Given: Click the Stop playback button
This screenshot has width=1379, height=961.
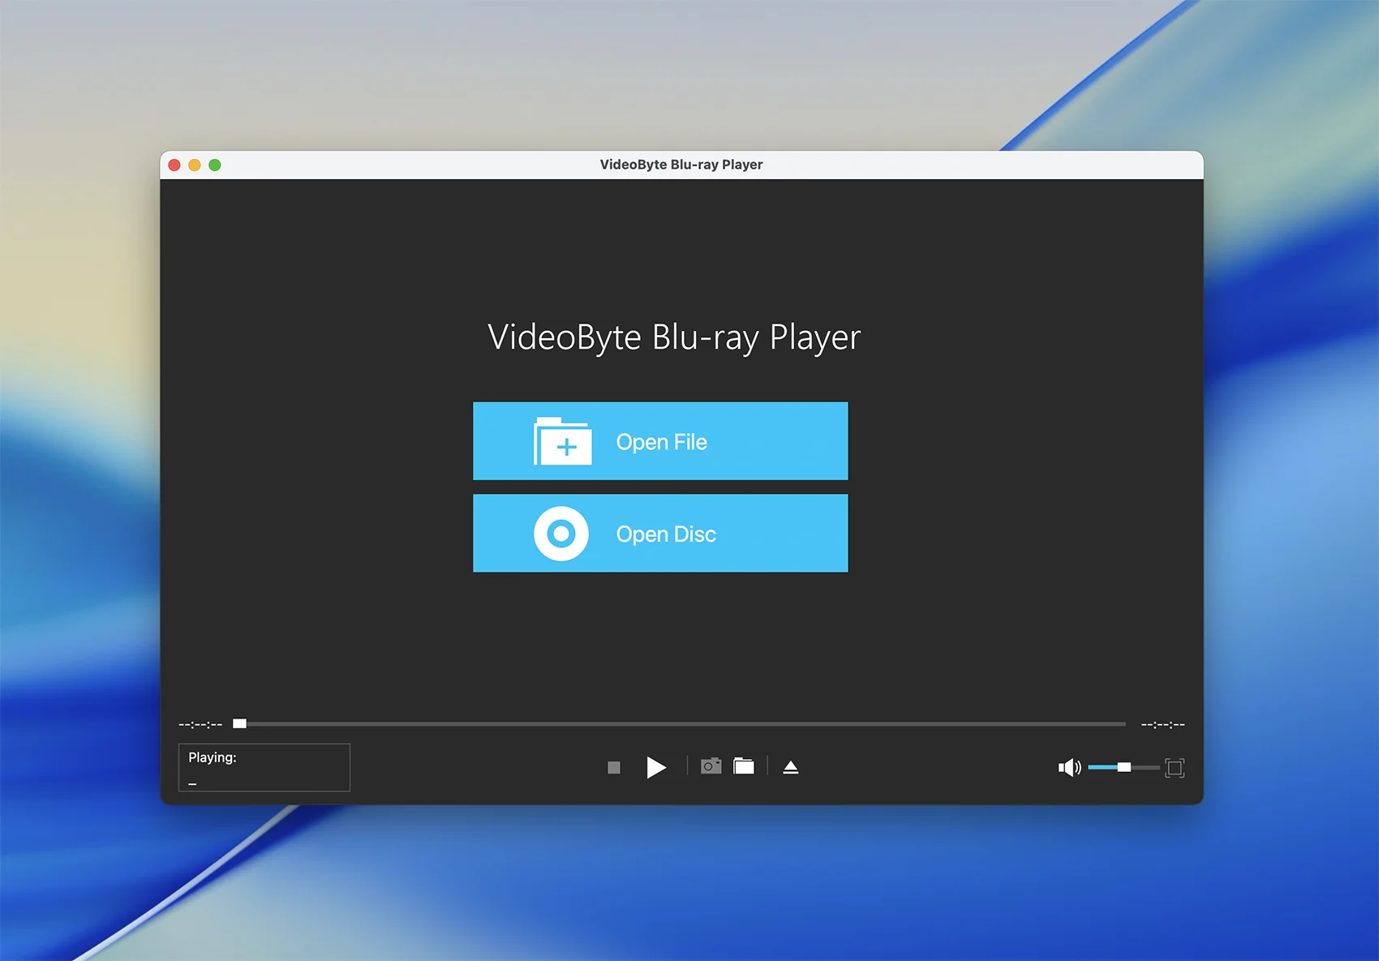Looking at the screenshot, I should [614, 767].
